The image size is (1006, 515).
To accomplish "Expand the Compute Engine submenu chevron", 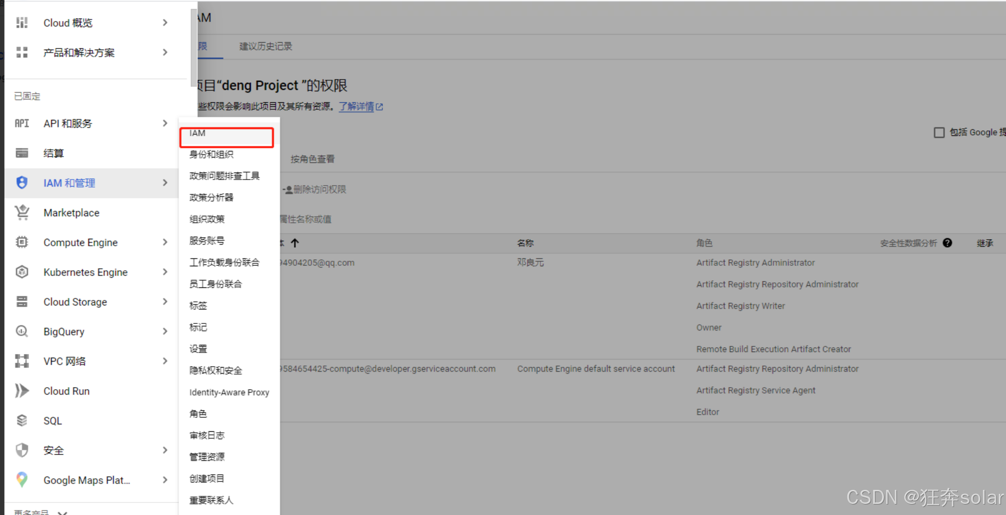I will tap(165, 242).
